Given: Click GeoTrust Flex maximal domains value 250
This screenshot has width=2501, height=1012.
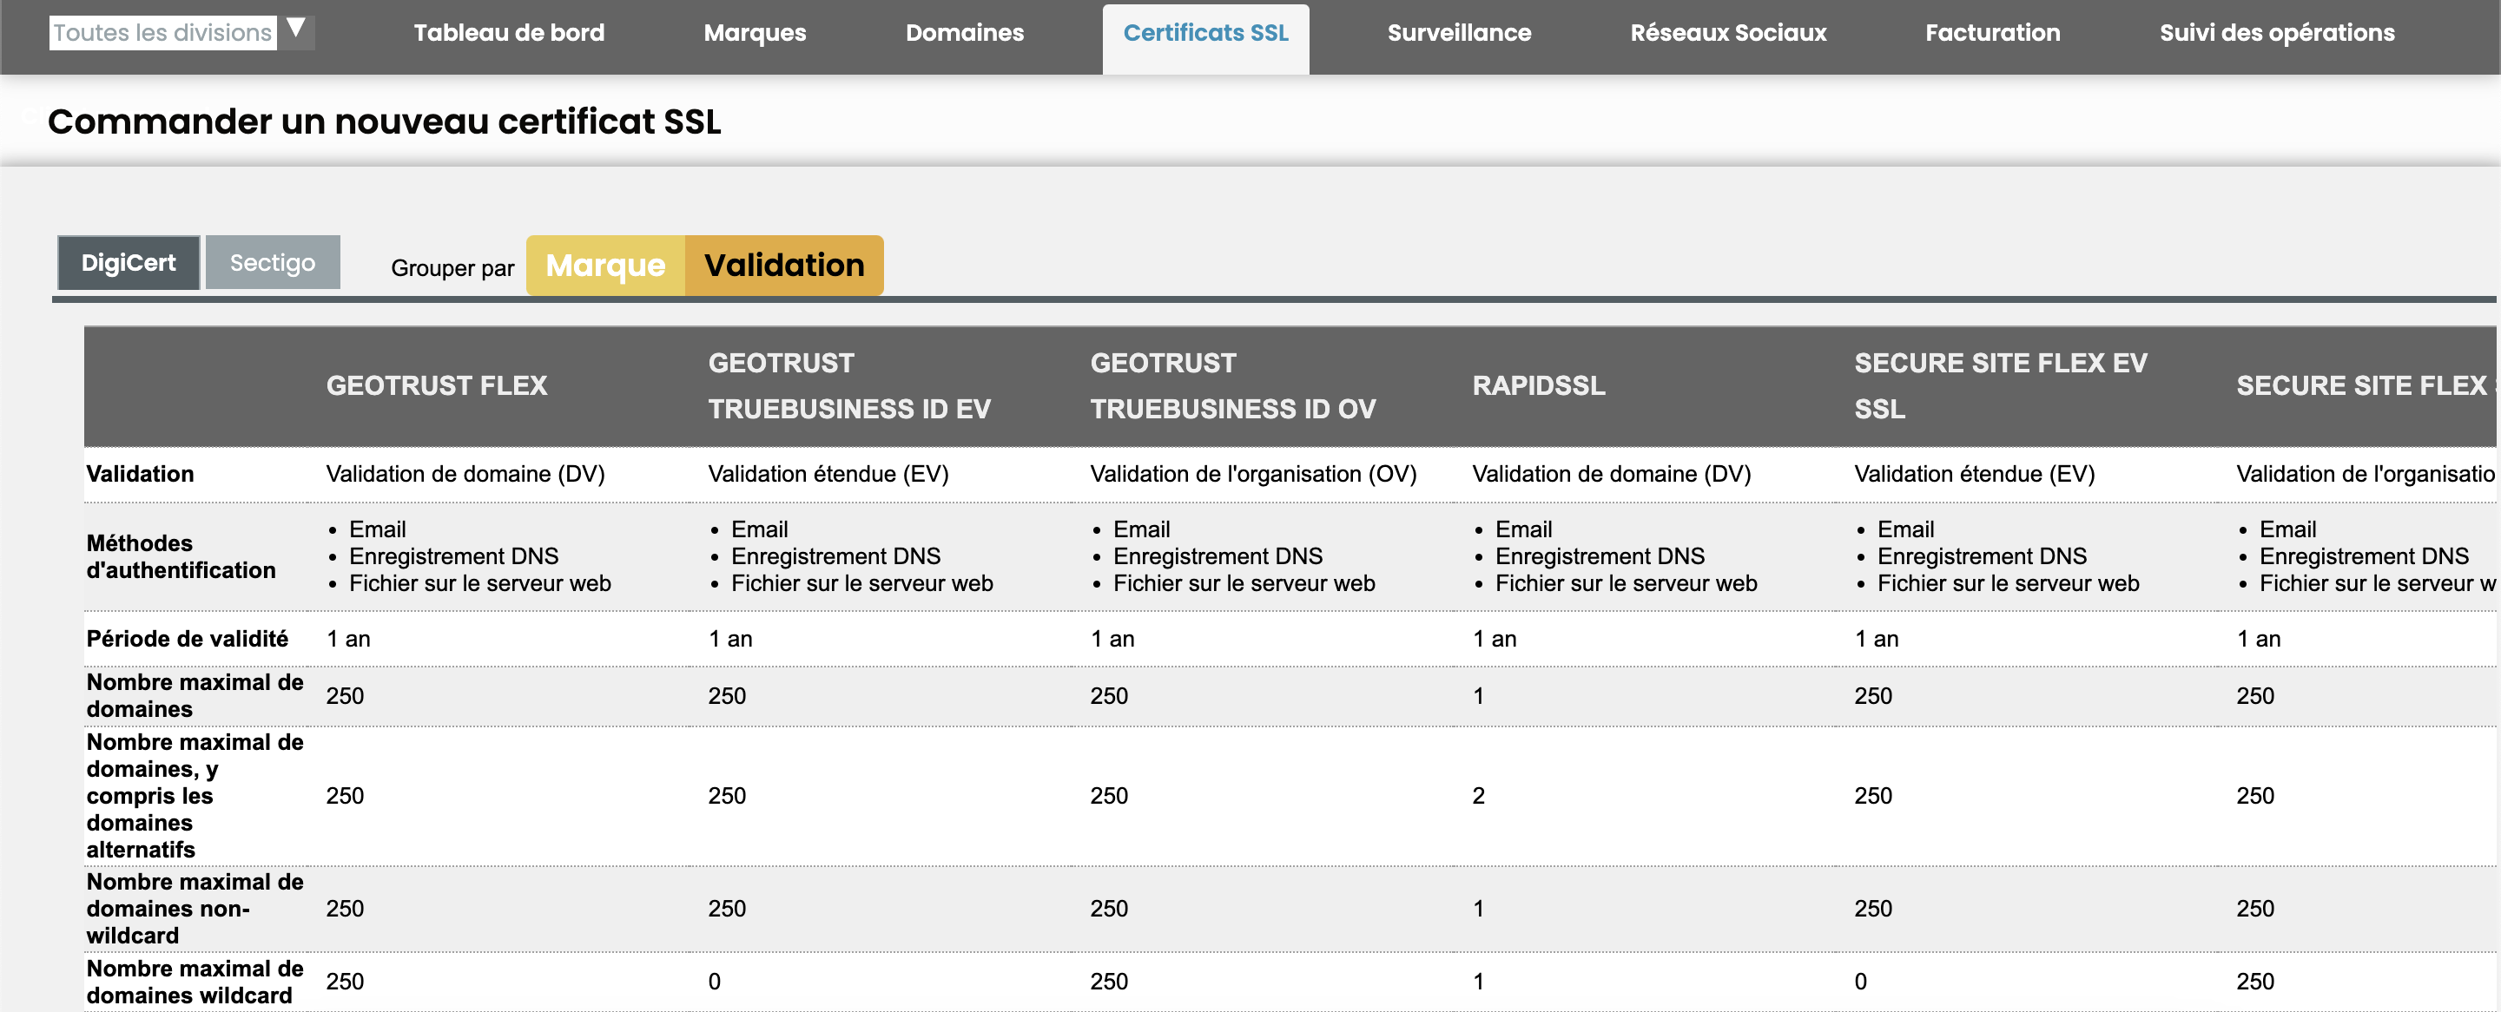Looking at the screenshot, I should tap(345, 696).
